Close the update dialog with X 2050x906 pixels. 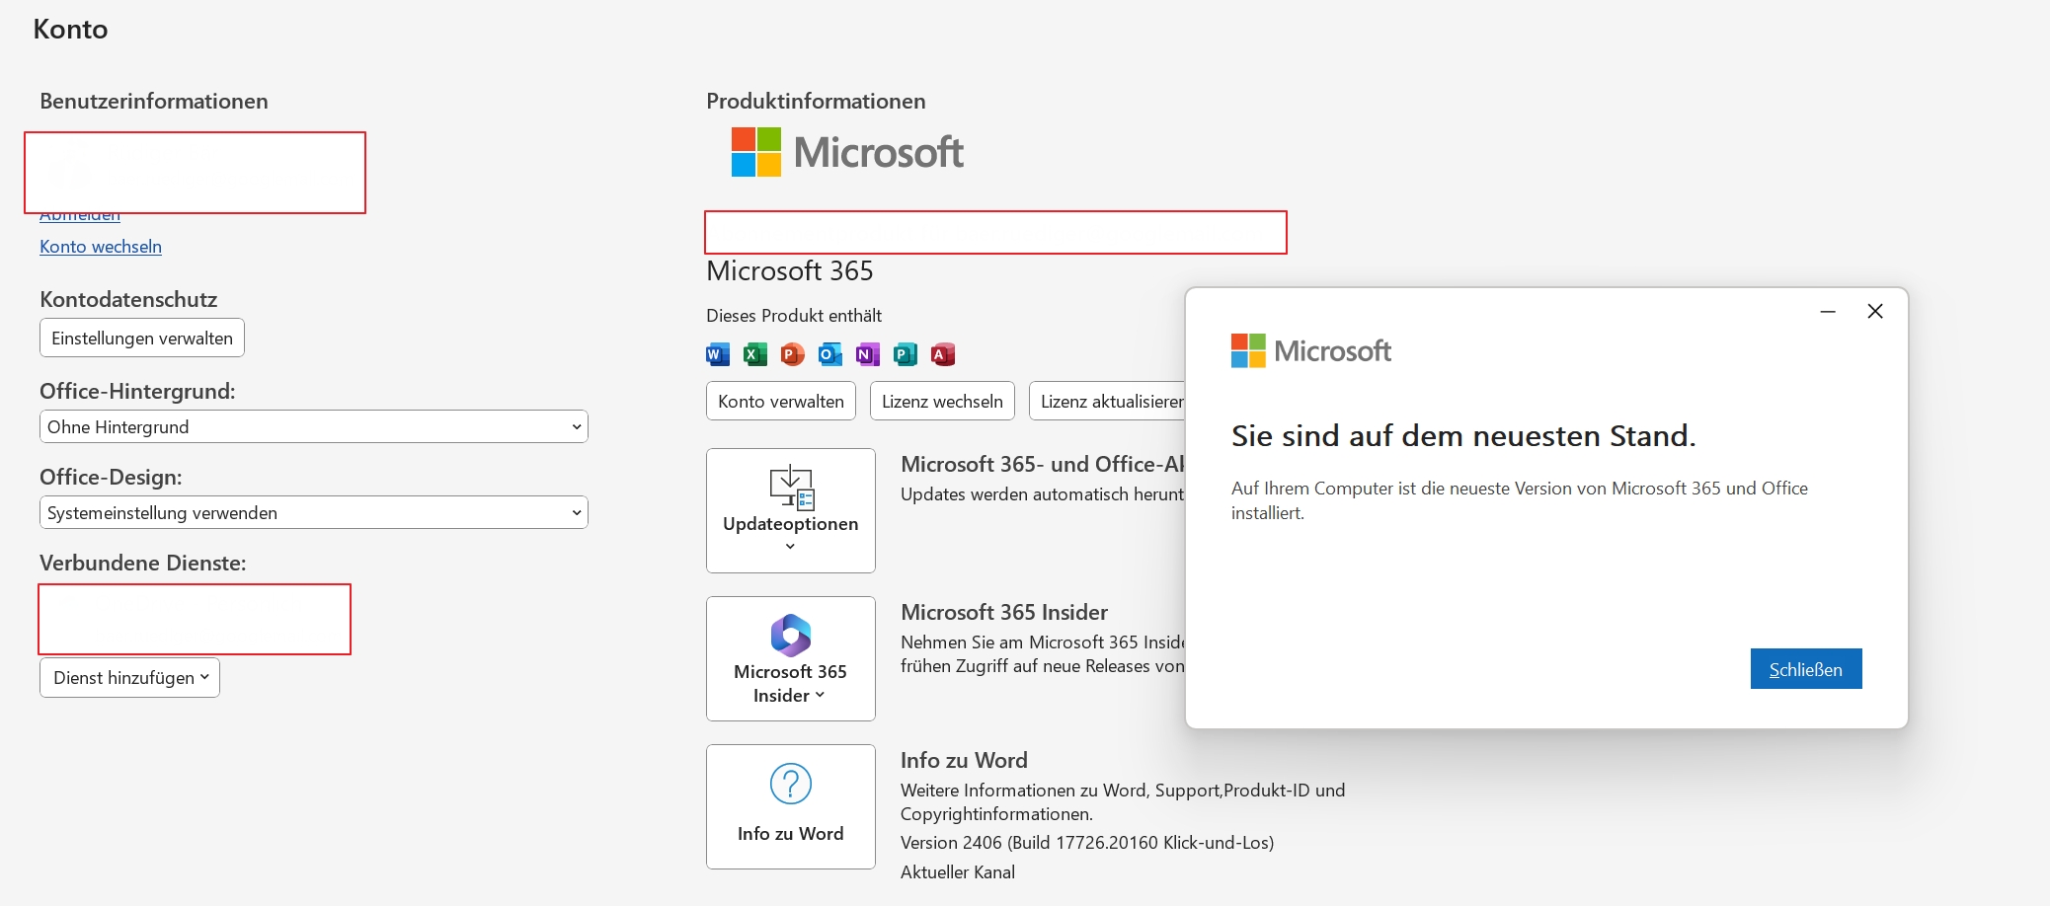tap(1875, 311)
